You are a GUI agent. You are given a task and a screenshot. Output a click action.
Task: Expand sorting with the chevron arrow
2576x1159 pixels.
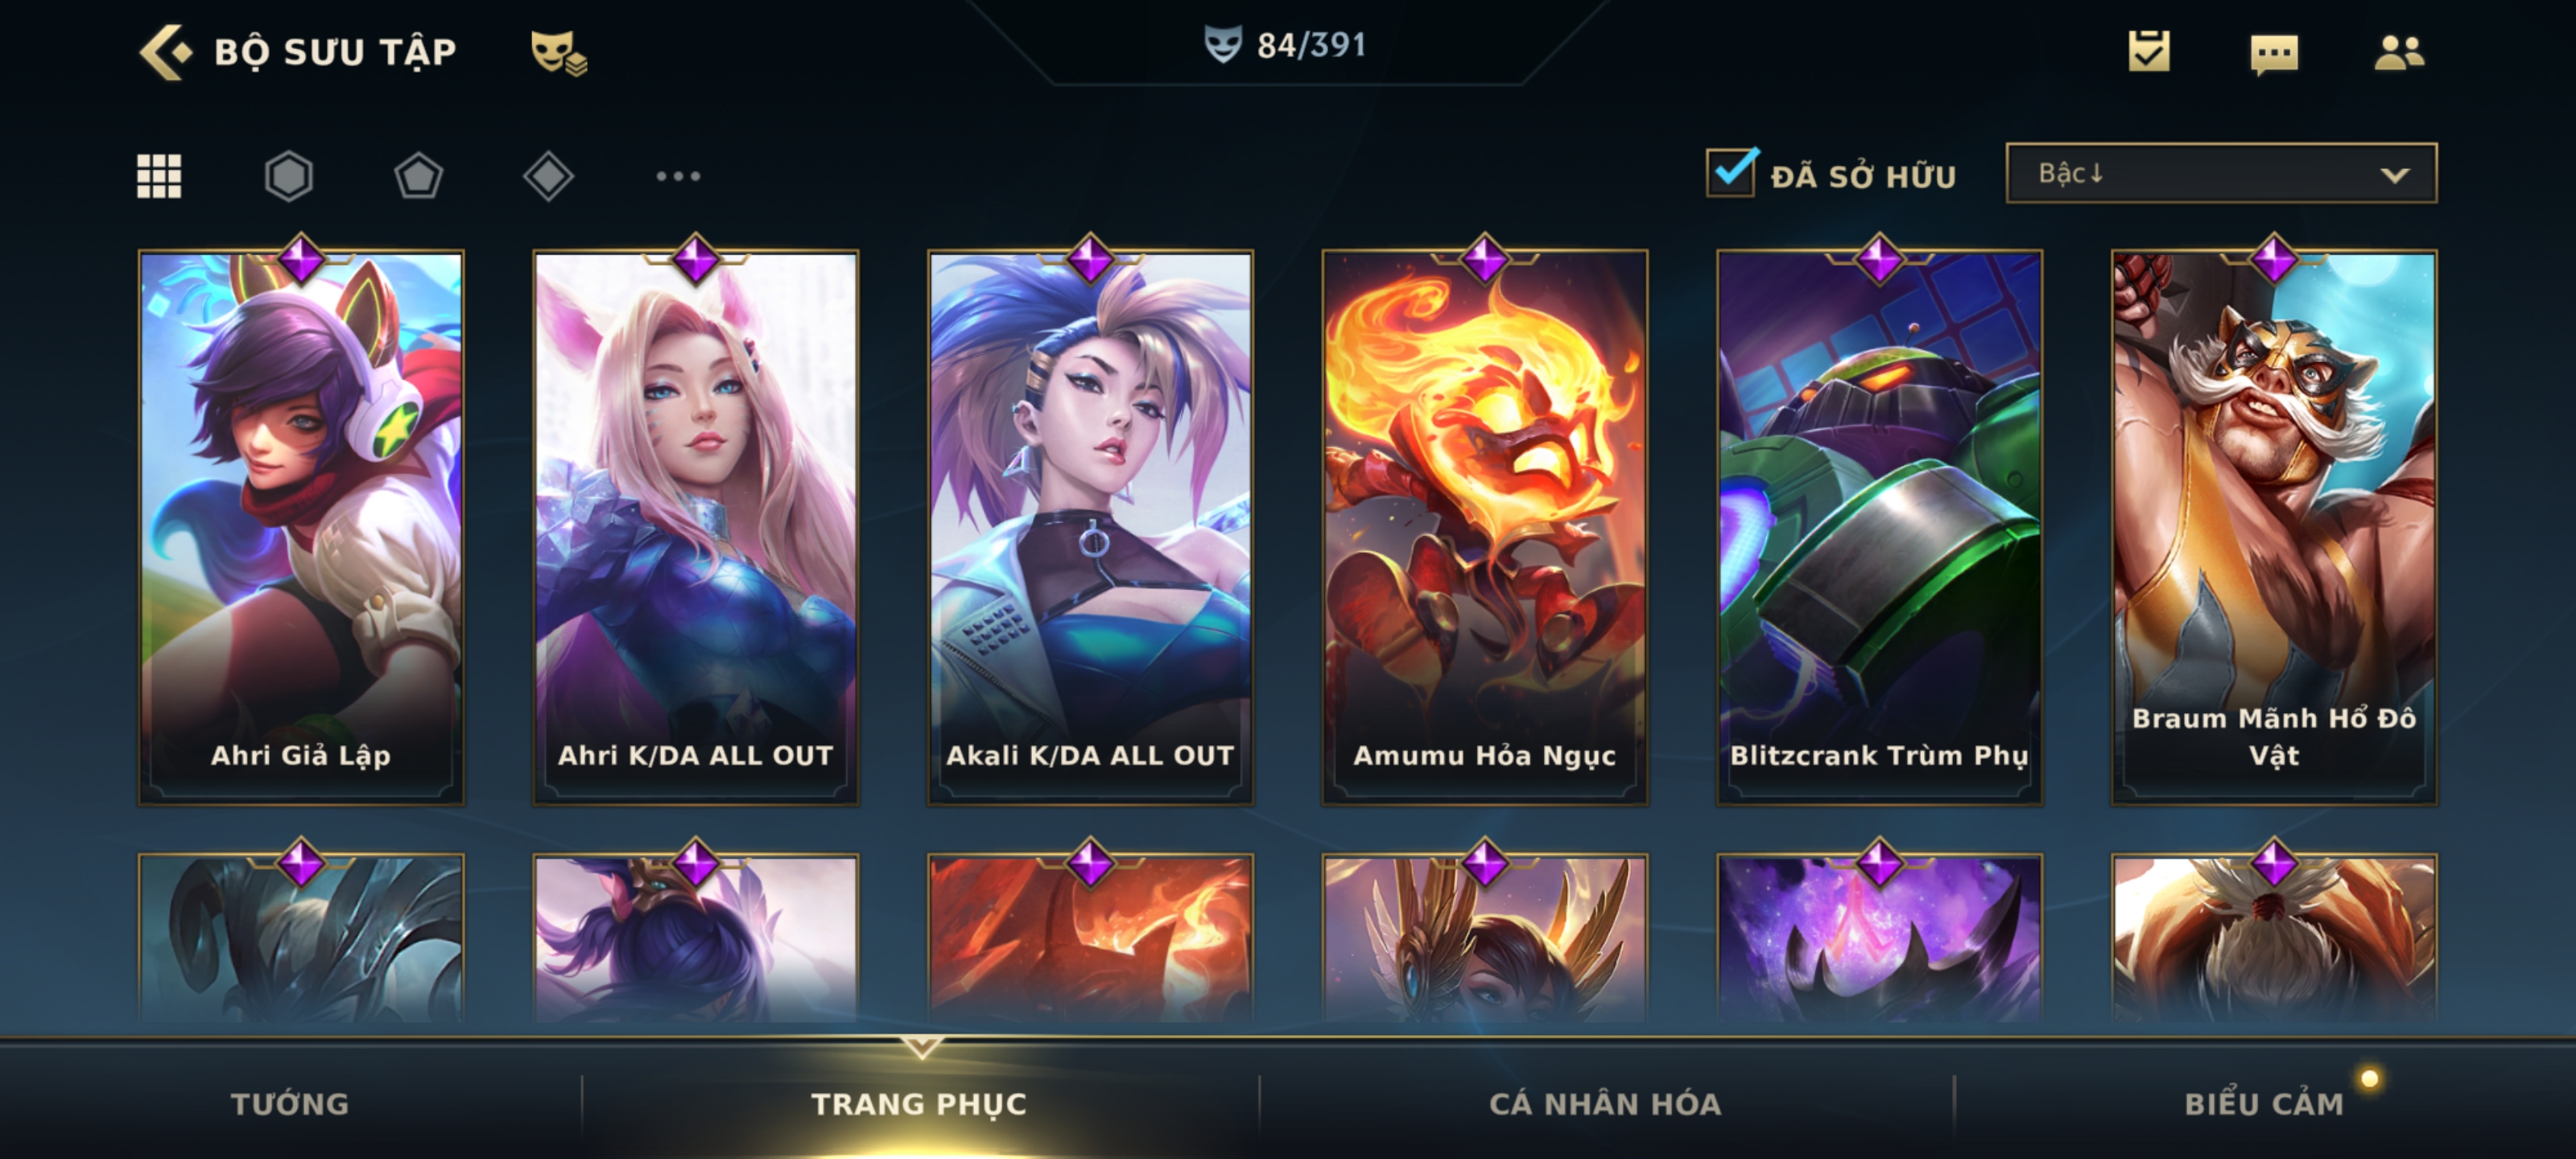pyautogui.click(x=2394, y=175)
